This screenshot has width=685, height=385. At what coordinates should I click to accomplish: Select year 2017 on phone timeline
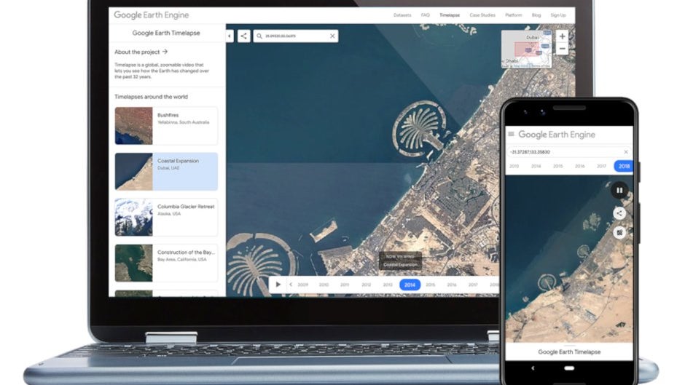pos(601,167)
